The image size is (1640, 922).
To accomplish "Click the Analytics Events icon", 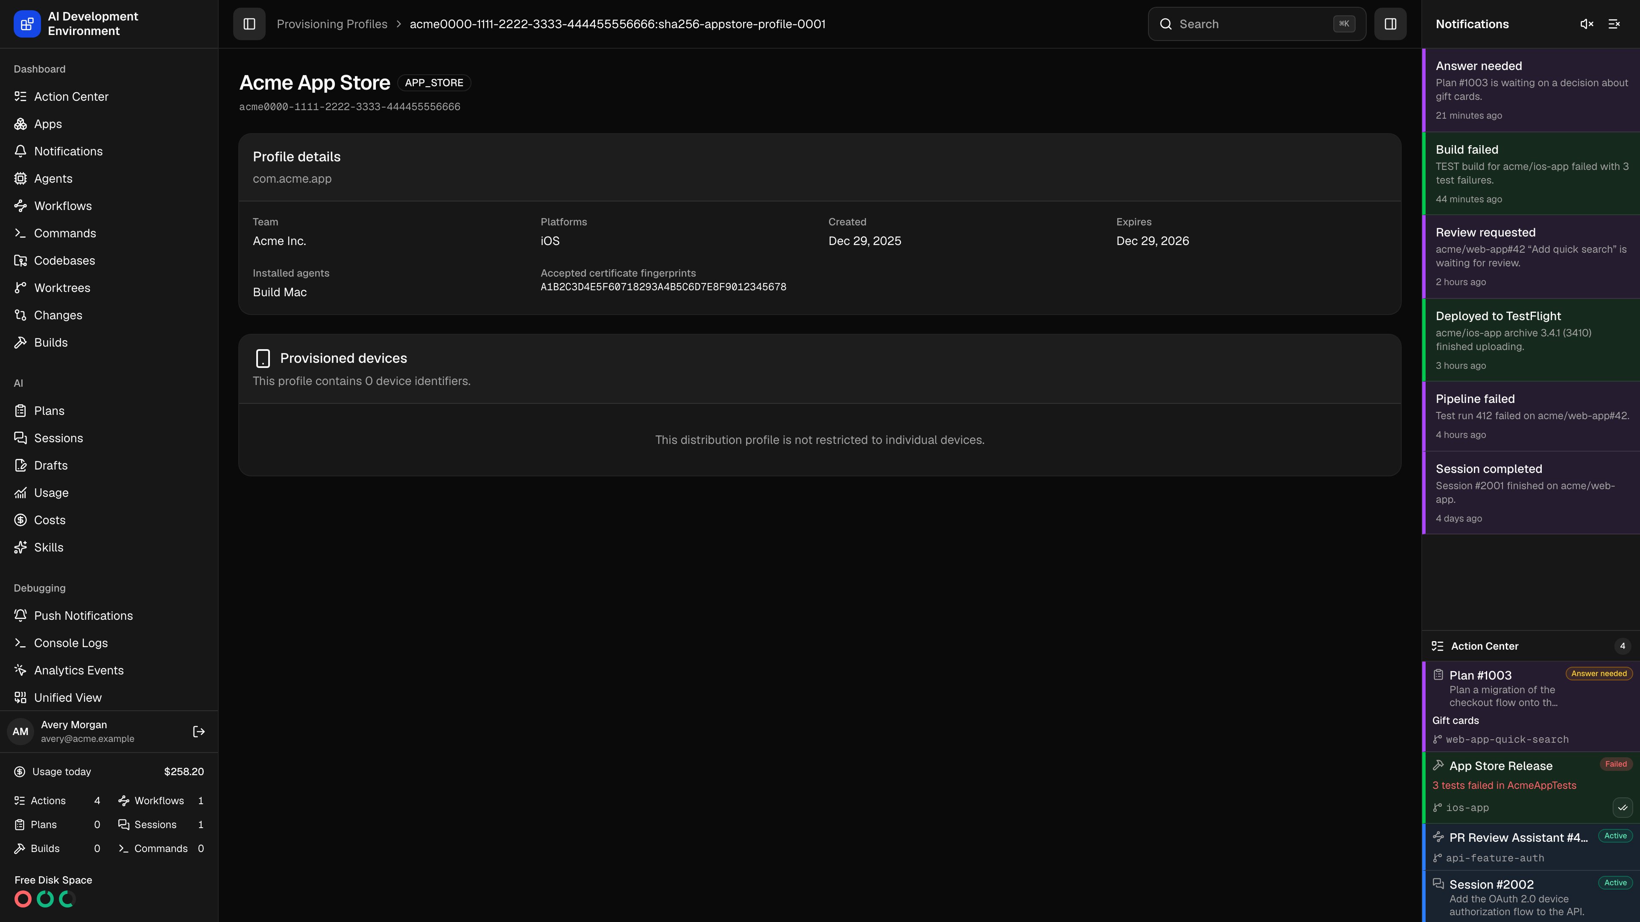I will tap(20, 671).
